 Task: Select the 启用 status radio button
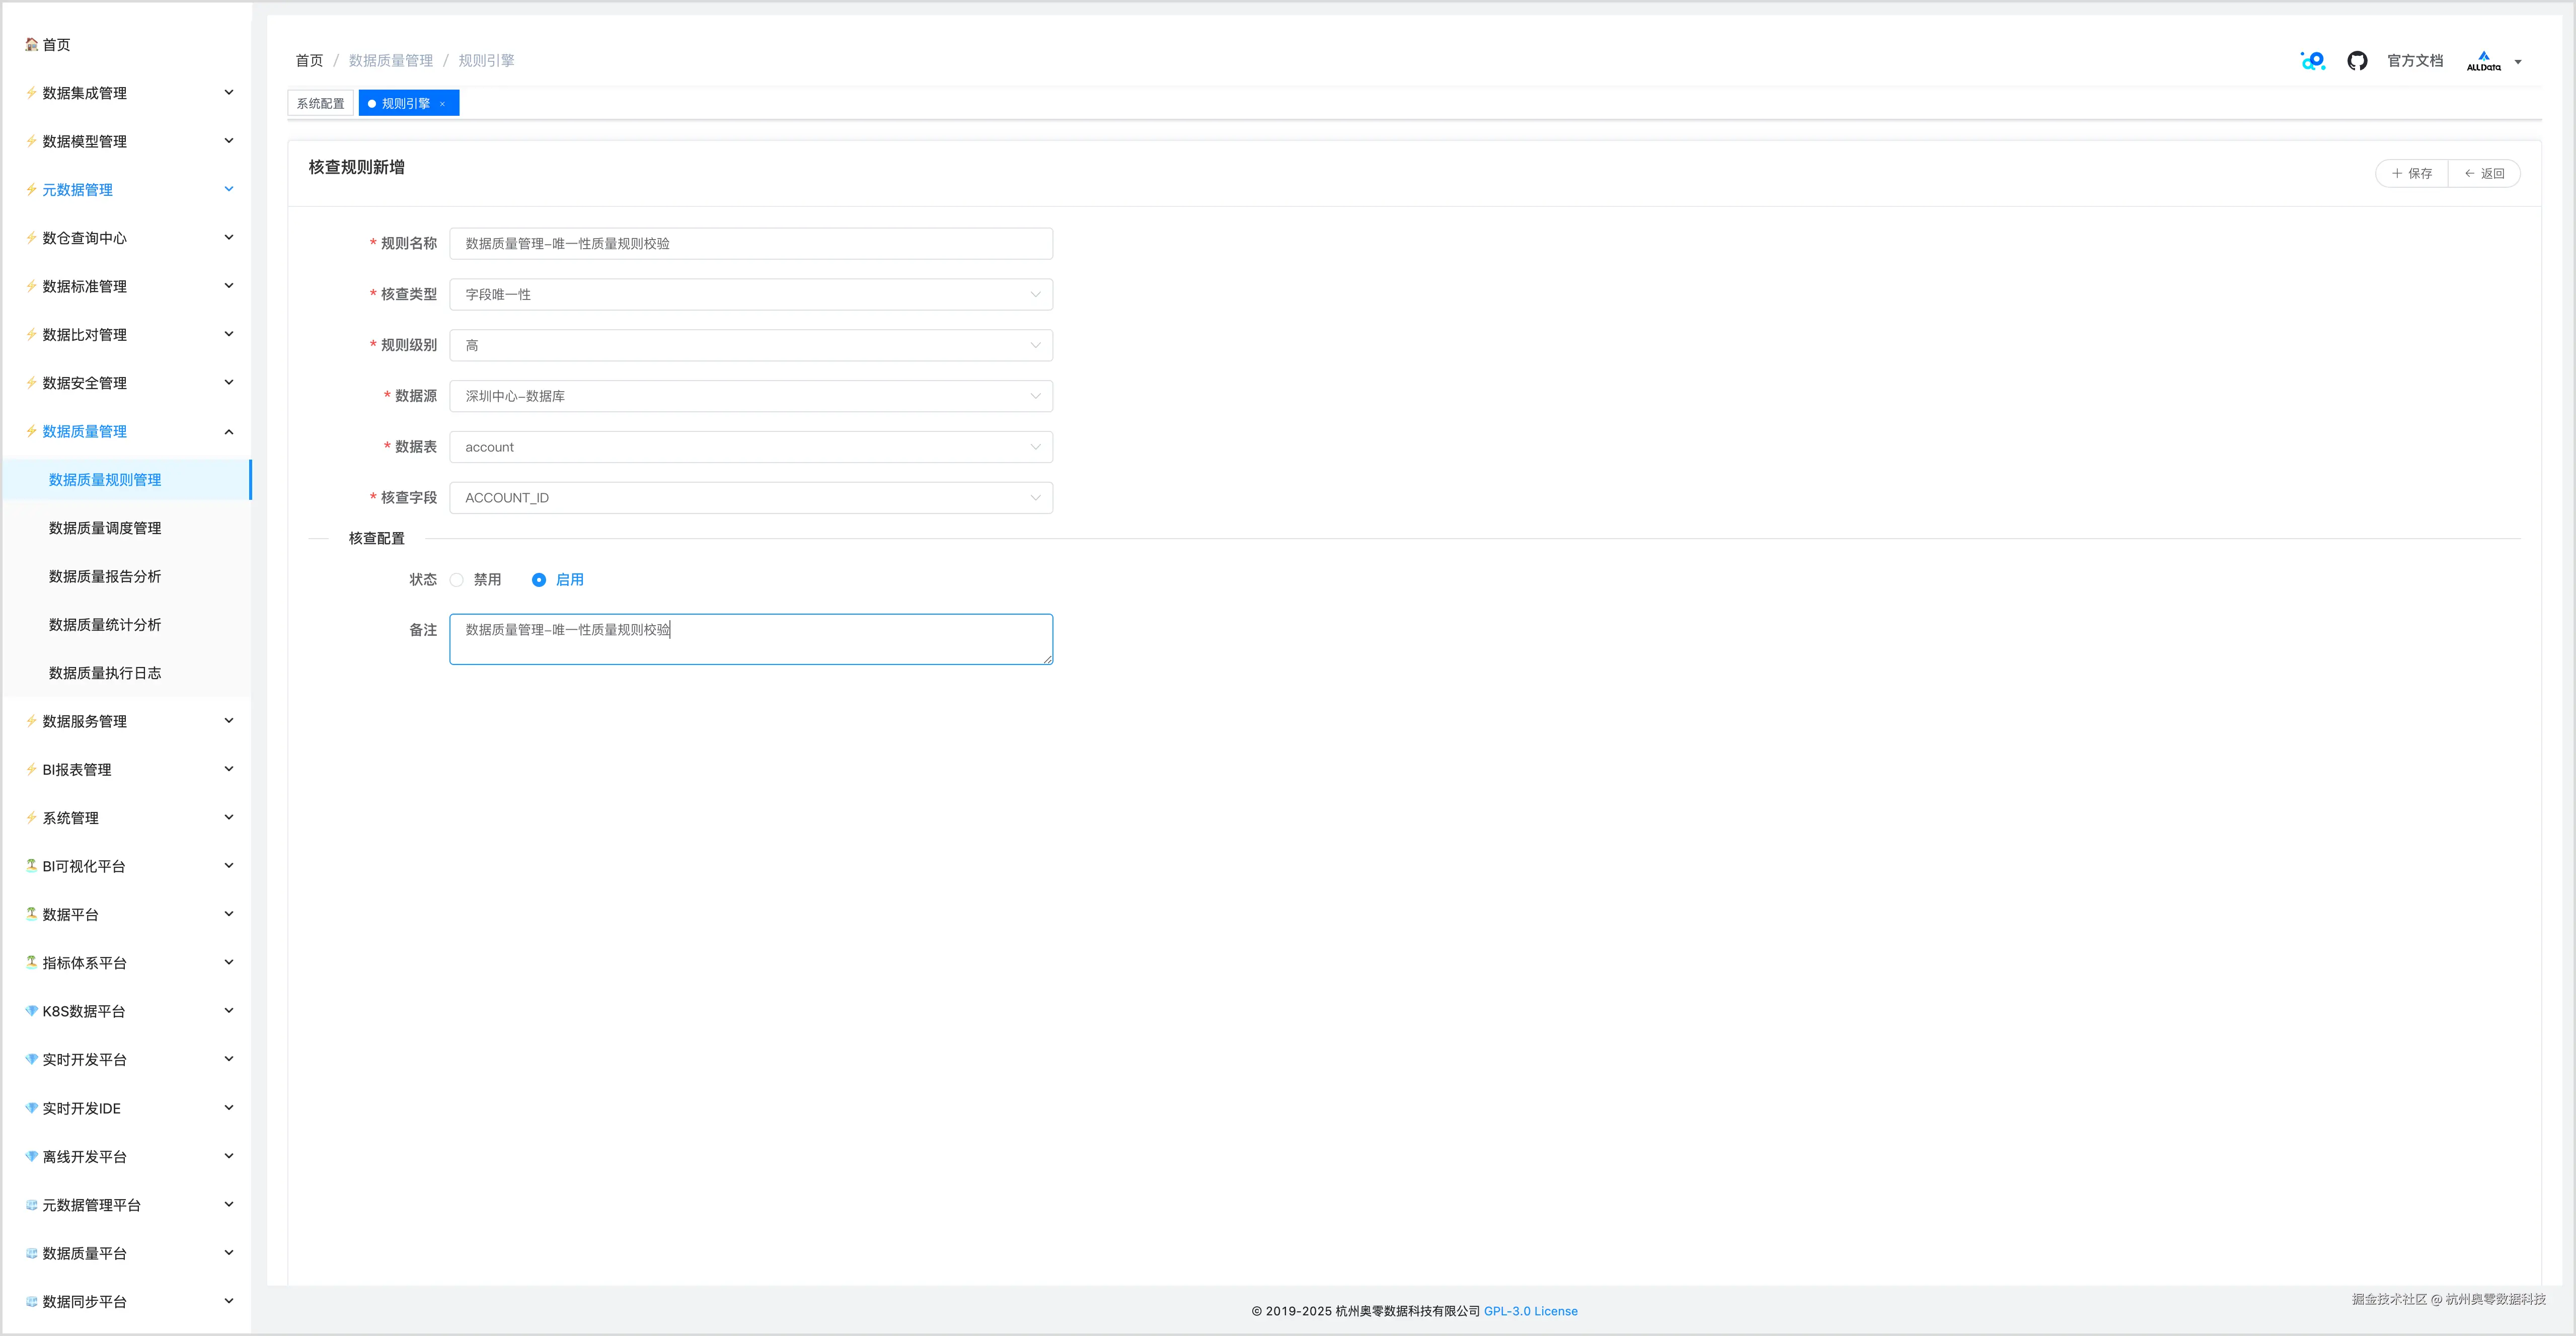(x=539, y=580)
